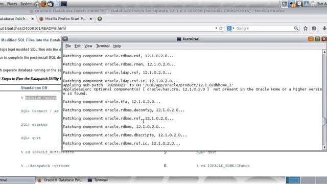
Task: Click the './datapatch -verbose' command text
Action: 48,166
